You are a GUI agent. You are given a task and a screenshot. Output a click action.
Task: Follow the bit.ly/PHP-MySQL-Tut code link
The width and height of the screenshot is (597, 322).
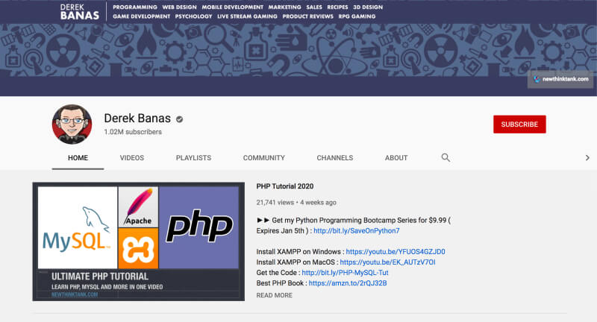pos(345,273)
